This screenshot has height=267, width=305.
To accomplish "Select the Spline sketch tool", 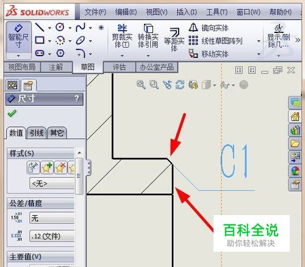I will point(81,27).
